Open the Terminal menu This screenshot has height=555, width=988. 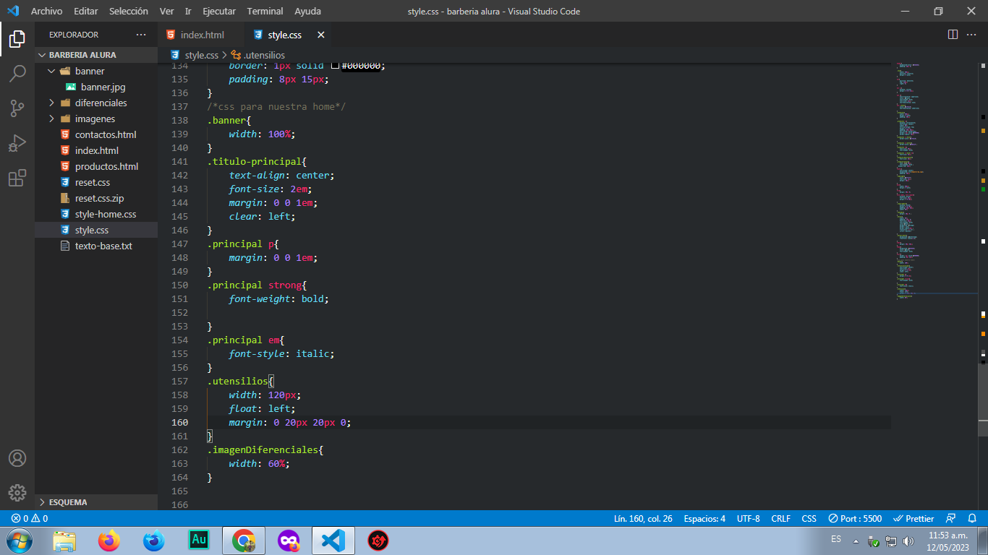(x=265, y=11)
